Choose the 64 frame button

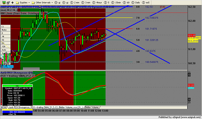(x=5, y=43)
